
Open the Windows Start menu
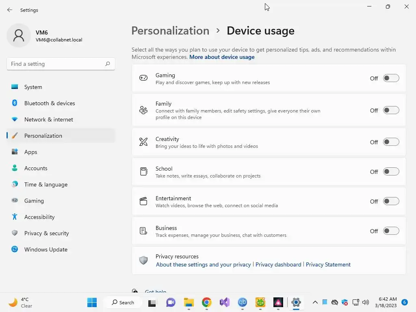coord(92,302)
